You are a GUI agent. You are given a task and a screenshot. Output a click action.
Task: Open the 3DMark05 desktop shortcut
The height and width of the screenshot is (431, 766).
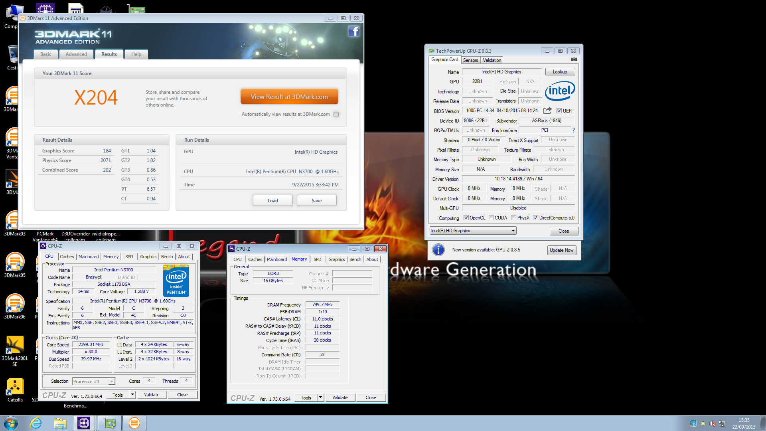15,265
